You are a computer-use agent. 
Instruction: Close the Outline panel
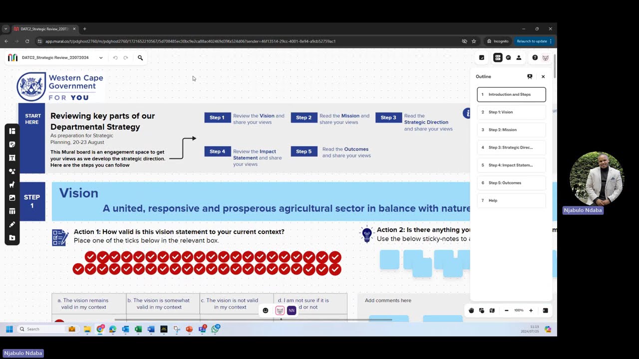[x=543, y=76]
